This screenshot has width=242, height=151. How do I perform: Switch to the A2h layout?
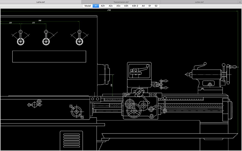tap(103, 6)
